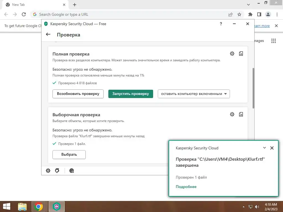Click Выбрать button for custom scan

(69, 155)
